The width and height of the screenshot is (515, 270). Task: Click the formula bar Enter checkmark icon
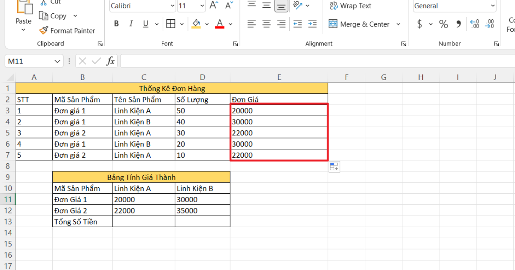pyautogui.click(x=97, y=61)
